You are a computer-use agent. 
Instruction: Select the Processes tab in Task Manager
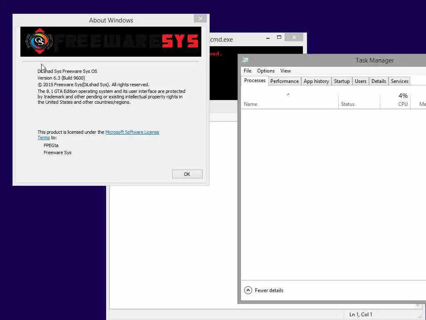pos(255,80)
